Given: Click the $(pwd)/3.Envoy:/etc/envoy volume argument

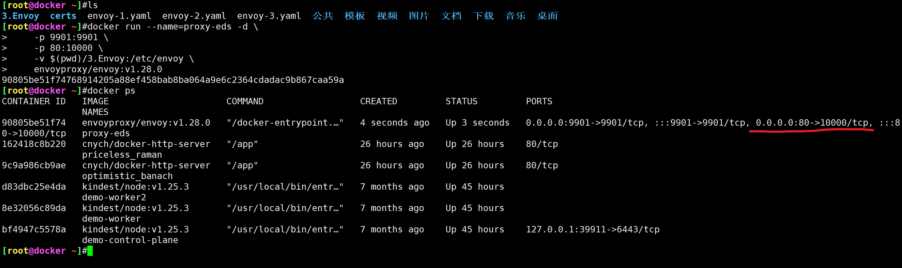Looking at the screenshot, I should coord(117,59).
